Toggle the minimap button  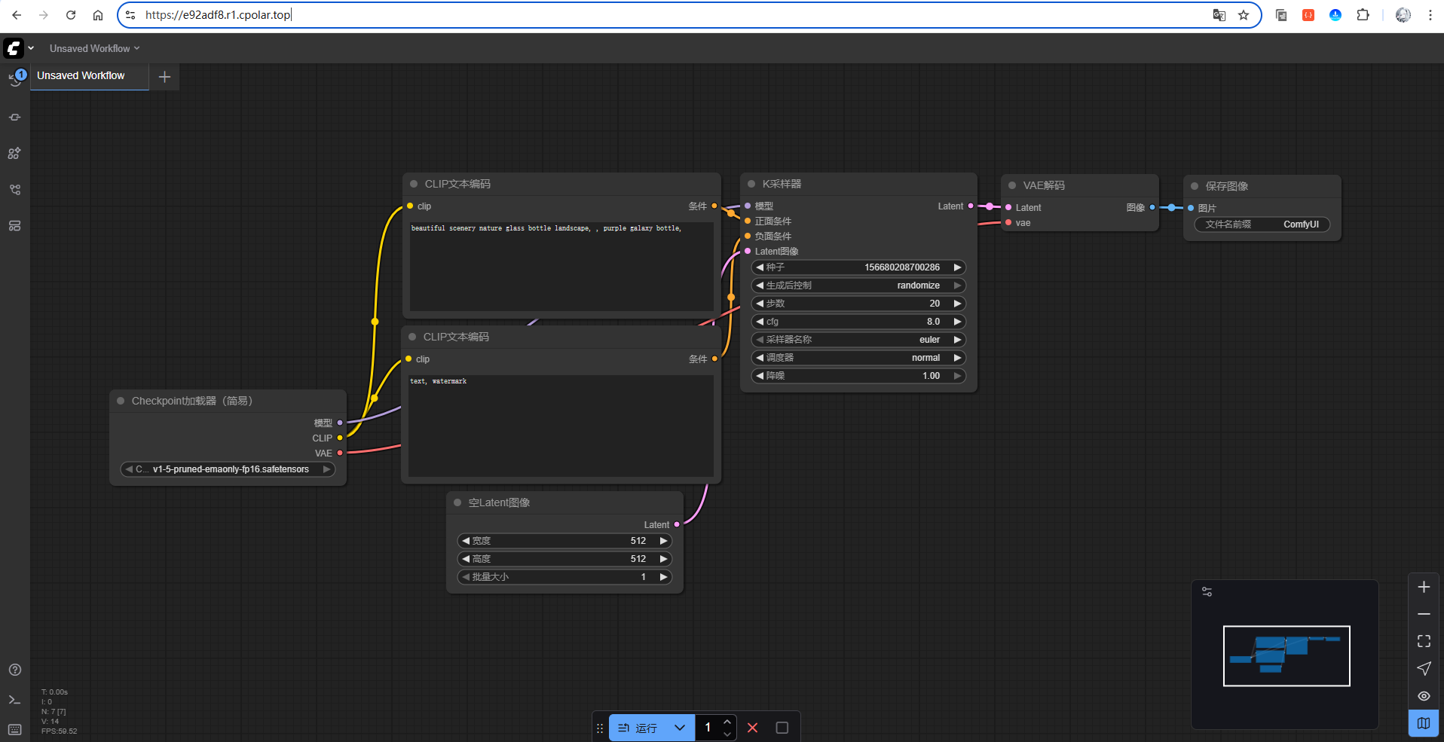pos(1424,723)
